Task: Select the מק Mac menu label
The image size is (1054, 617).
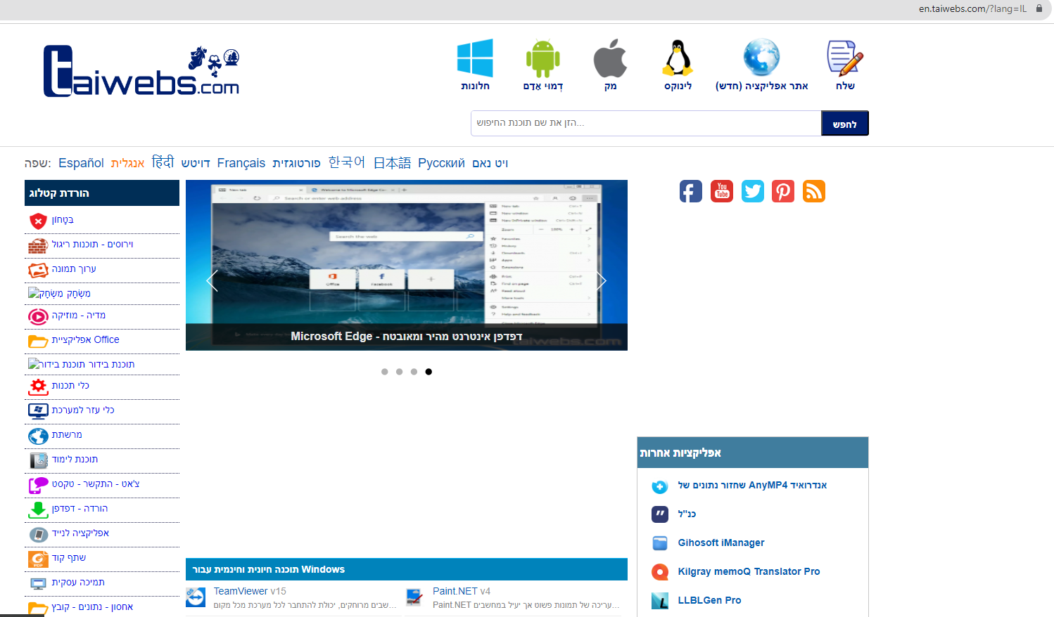Action: tap(610, 86)
